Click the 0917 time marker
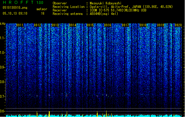185x117 pixels. (125, 25)
